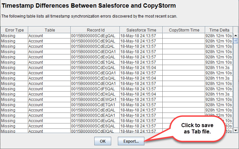This screenshot has width=239, height=149.
Task: Sort by the Table column header
Action: (x=49, y=30)
